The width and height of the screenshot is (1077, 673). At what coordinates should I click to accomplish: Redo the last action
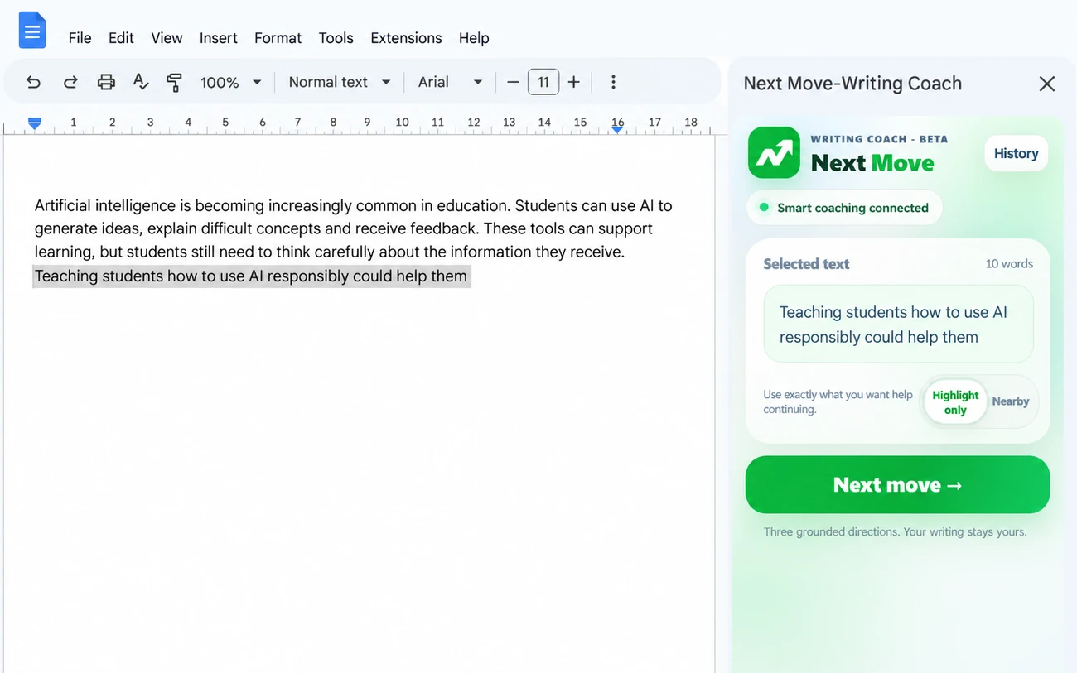(70, 82)
